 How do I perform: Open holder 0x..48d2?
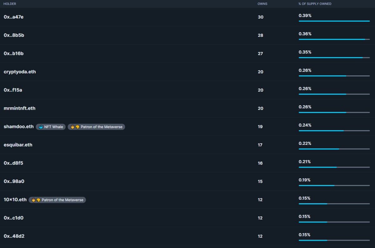(14, 236)
